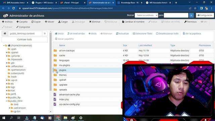The height and width of the screenshot is (121, 215).
Task: Go to Inicio in file toolbar
Action: point(59,34)
